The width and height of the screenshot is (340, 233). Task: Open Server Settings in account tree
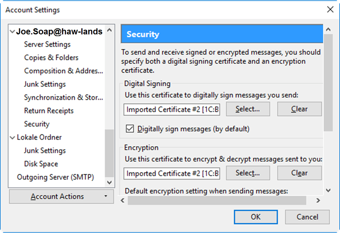[47, 44]
